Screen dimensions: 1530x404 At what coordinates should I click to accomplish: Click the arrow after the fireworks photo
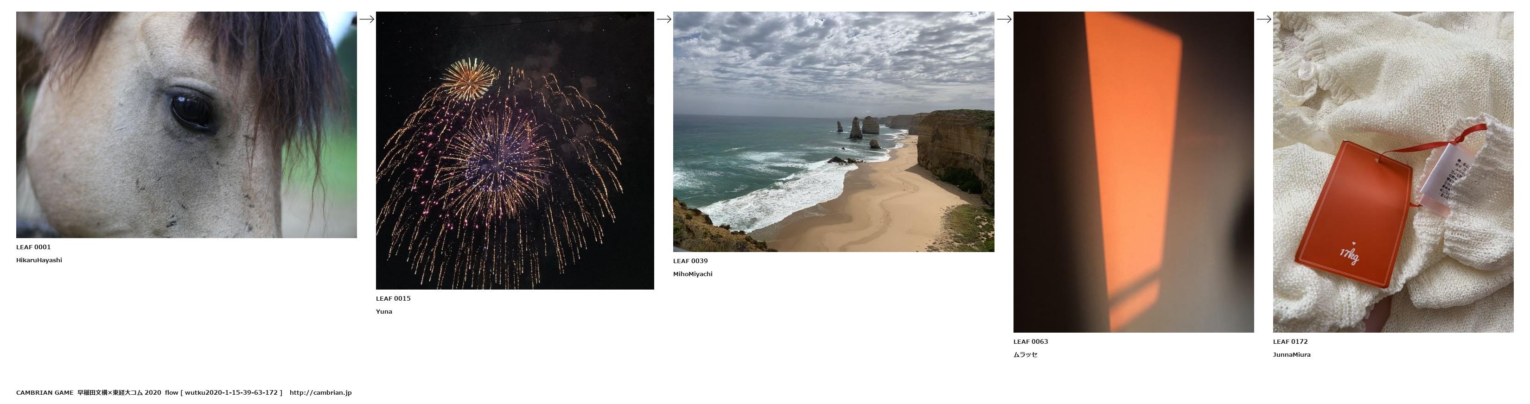pyautogui.click(x=663, y=19)
